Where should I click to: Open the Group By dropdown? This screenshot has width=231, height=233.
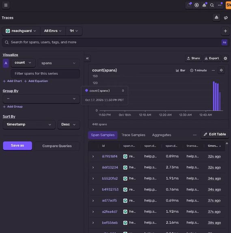(x=41, y=99)
